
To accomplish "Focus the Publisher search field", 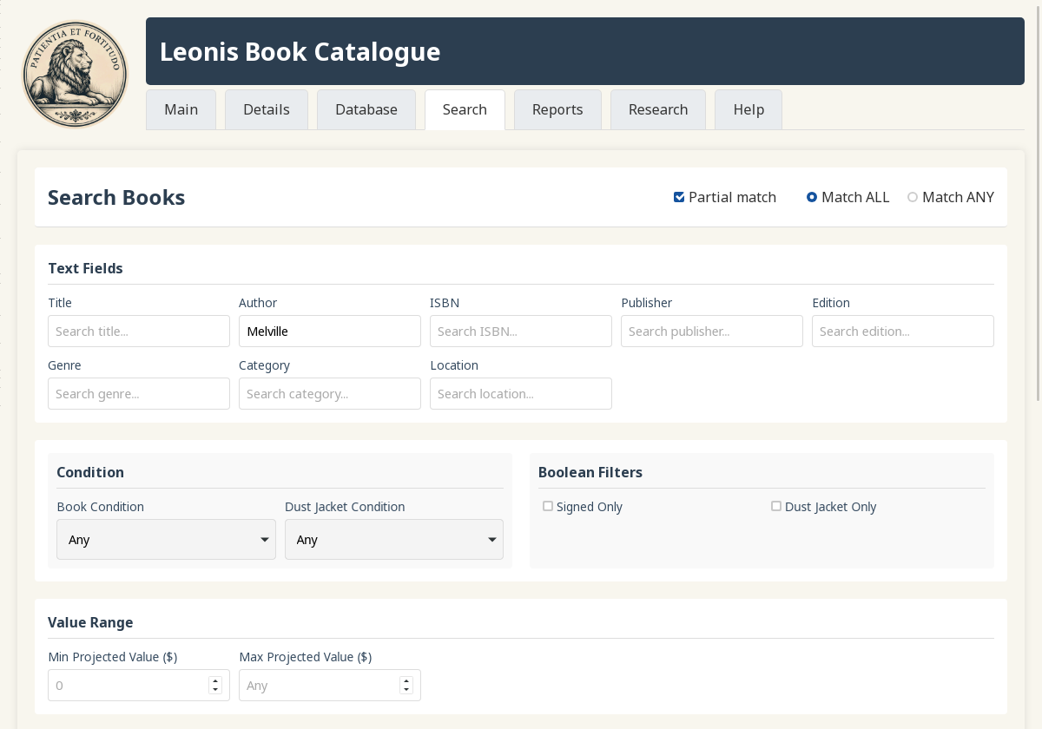I will 712,332.
